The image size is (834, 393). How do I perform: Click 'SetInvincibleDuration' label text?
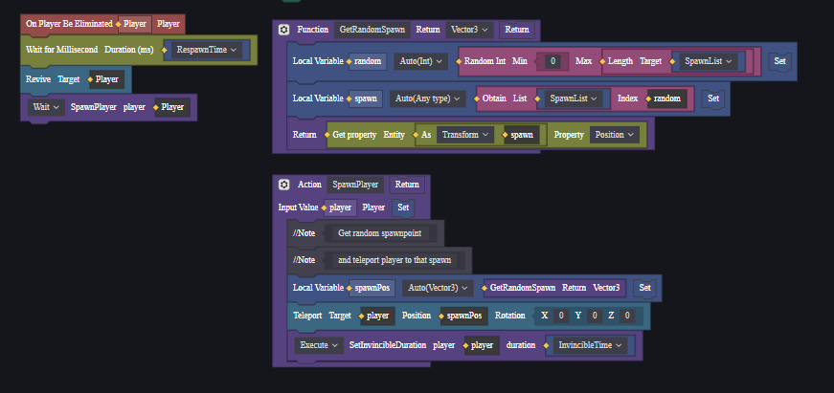388,344
